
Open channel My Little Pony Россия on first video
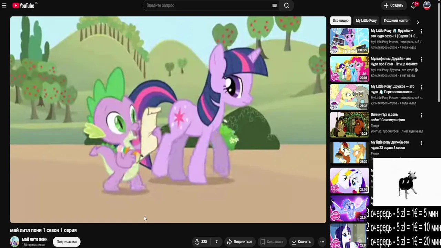[x=397, y=42]
